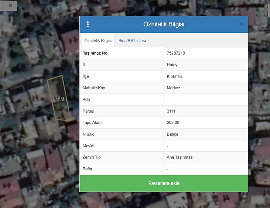Click the Hatay province value

(x=172, y=65)
